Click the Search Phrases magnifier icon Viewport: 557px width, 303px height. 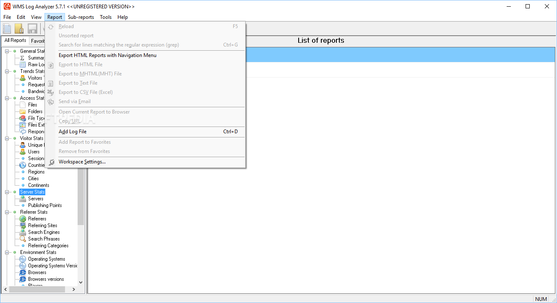pos(23,239)
